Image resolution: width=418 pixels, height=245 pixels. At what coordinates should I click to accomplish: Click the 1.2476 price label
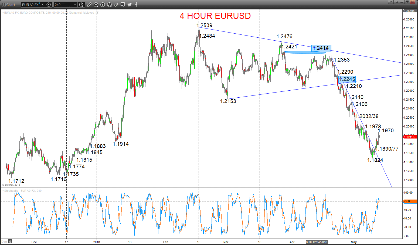(x=284, y=36)
